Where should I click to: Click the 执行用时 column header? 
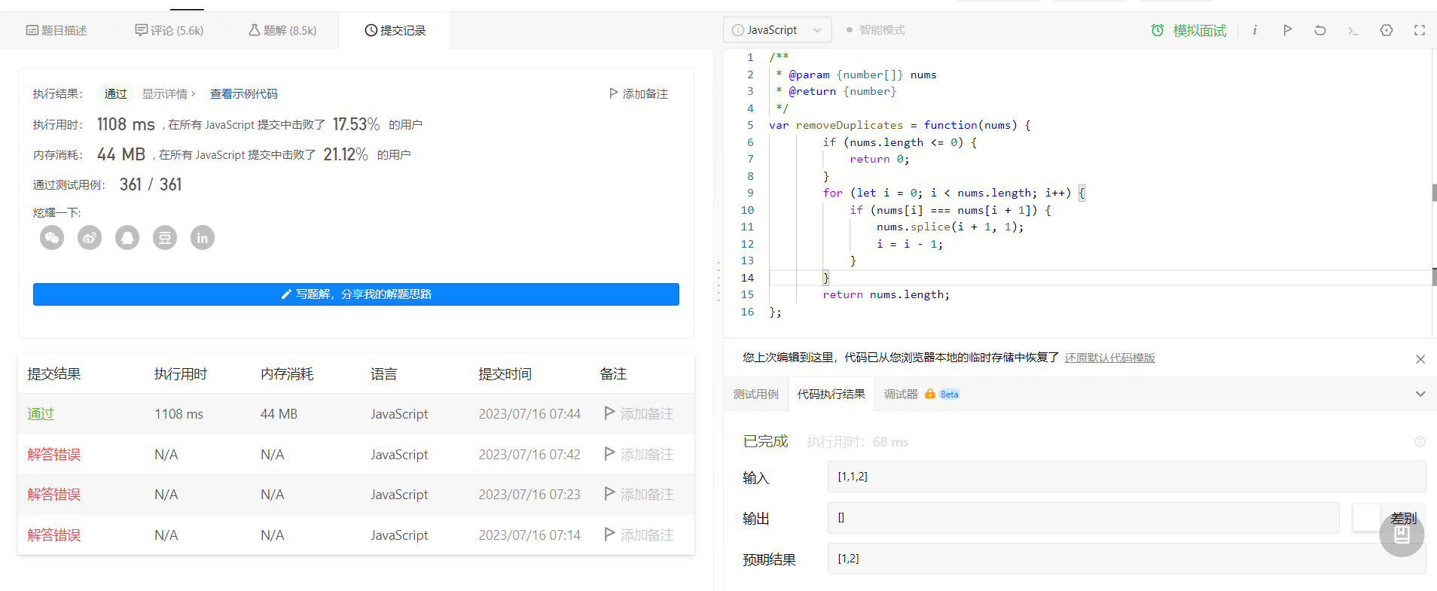(x=181, y=374)
